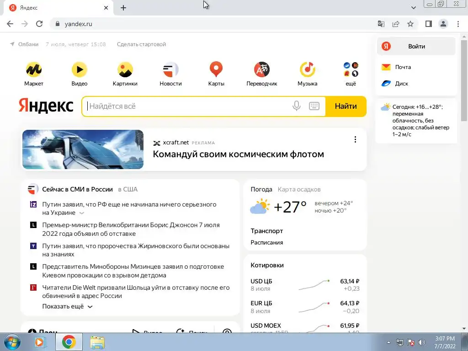Open xcraft.net spaceship ad image
This screenshot has height=351, width=468.
83,149
